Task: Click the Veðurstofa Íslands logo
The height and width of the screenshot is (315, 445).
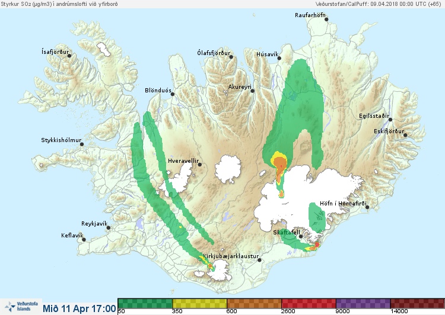Action: click(21, 306)
